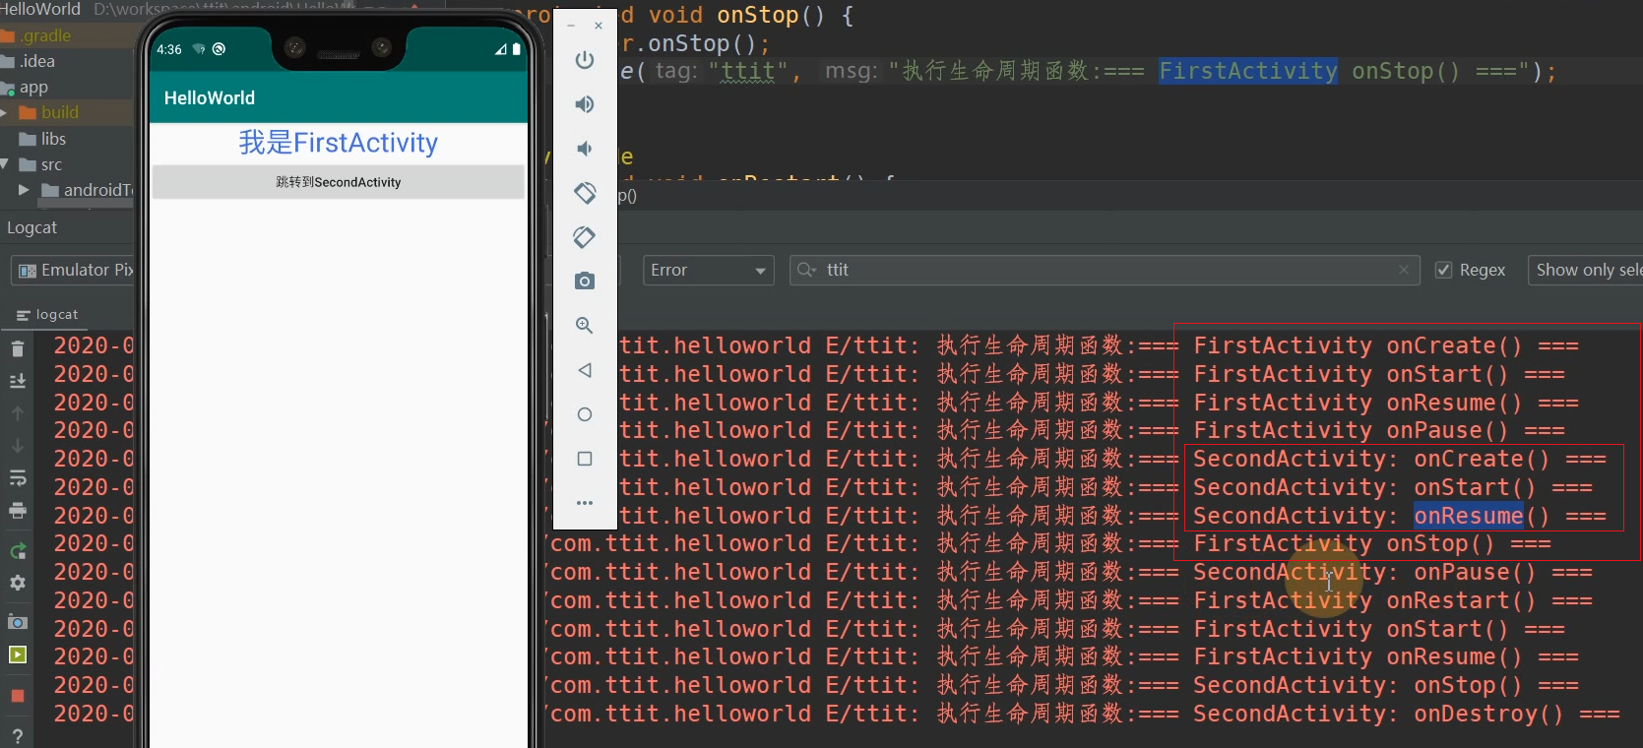Screen dimensions: 1643x748
Task: Expand the androidTest folder arrow
Action: (x=24, y=190)
